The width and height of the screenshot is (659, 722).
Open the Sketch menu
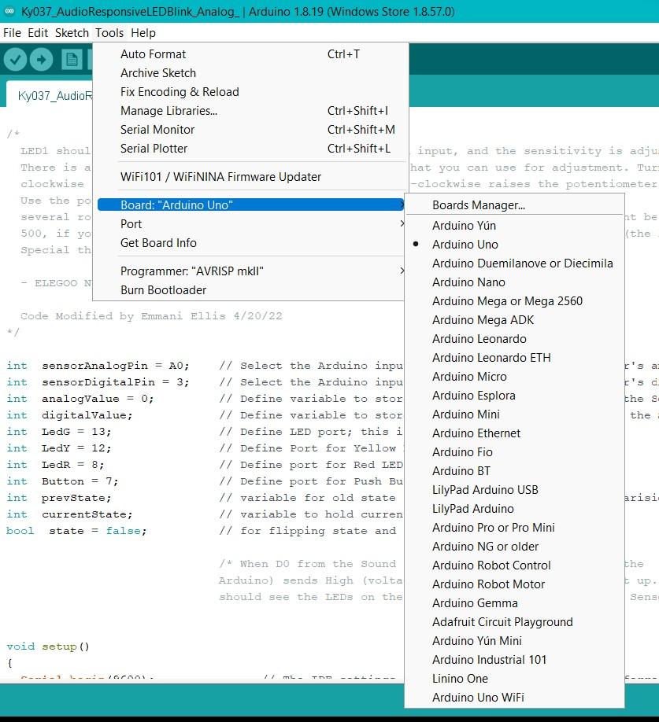(72, 33)
